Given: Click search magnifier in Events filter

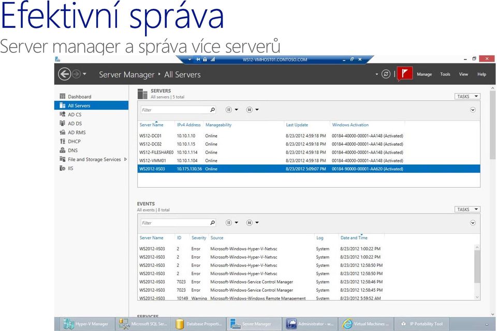Looking at the screenshot, I should (x=213, y=223).
